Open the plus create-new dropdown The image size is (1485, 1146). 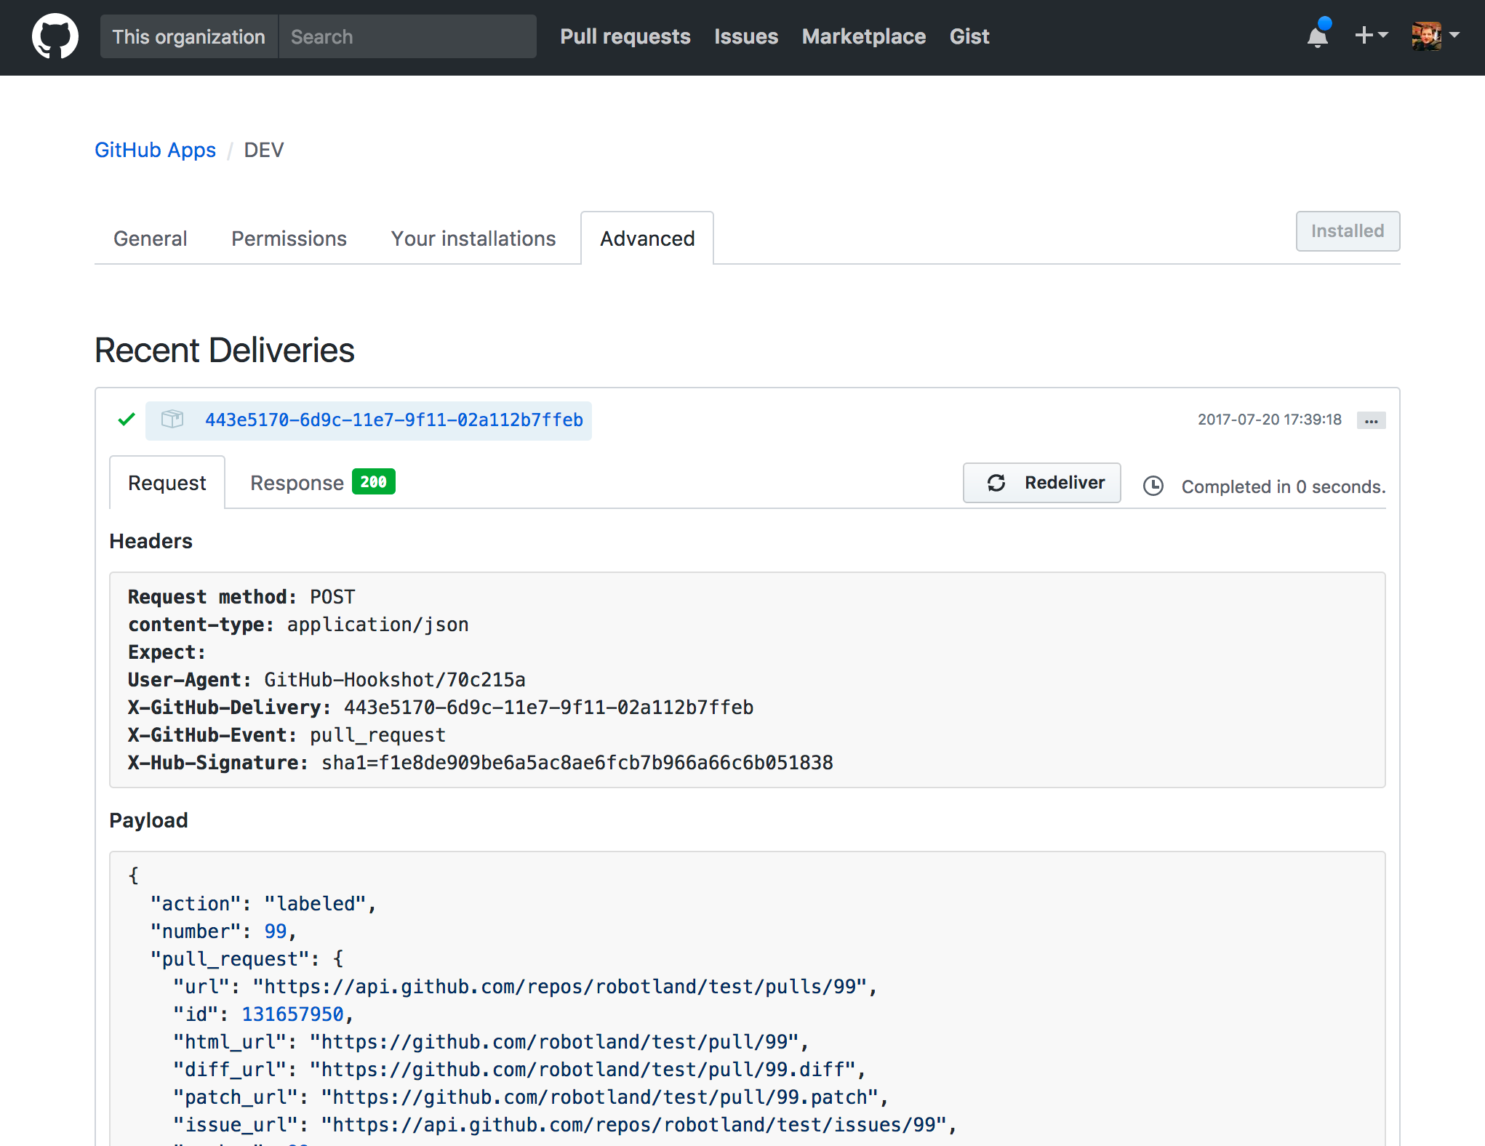coord(1372,35)
